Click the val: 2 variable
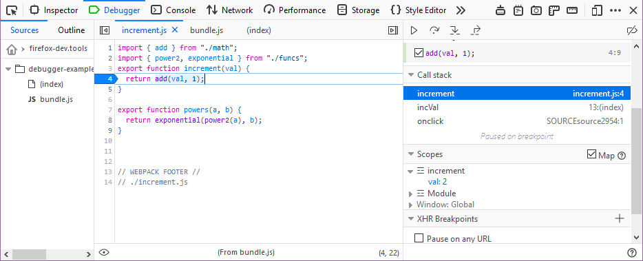The height and width of the screenshot is (261, 643). [438, 181]
